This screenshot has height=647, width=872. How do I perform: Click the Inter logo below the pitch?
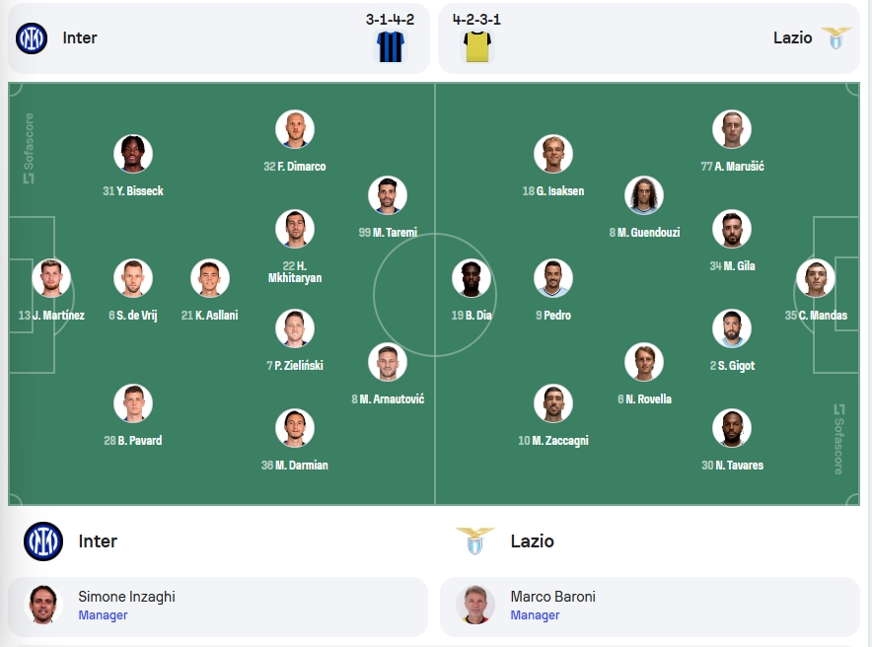click(x=43, y=541)
